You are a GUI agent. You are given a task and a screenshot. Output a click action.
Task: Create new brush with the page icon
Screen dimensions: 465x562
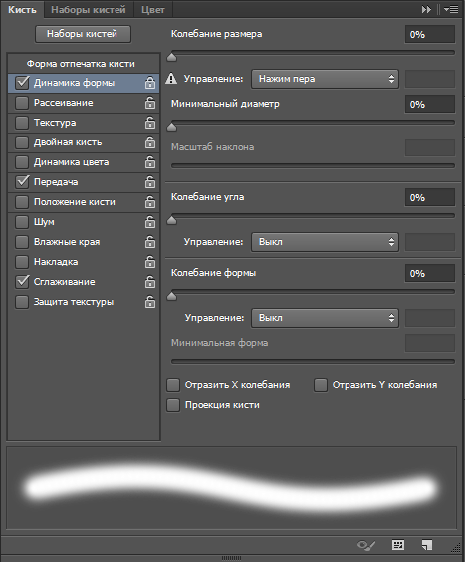click(427, 545)
